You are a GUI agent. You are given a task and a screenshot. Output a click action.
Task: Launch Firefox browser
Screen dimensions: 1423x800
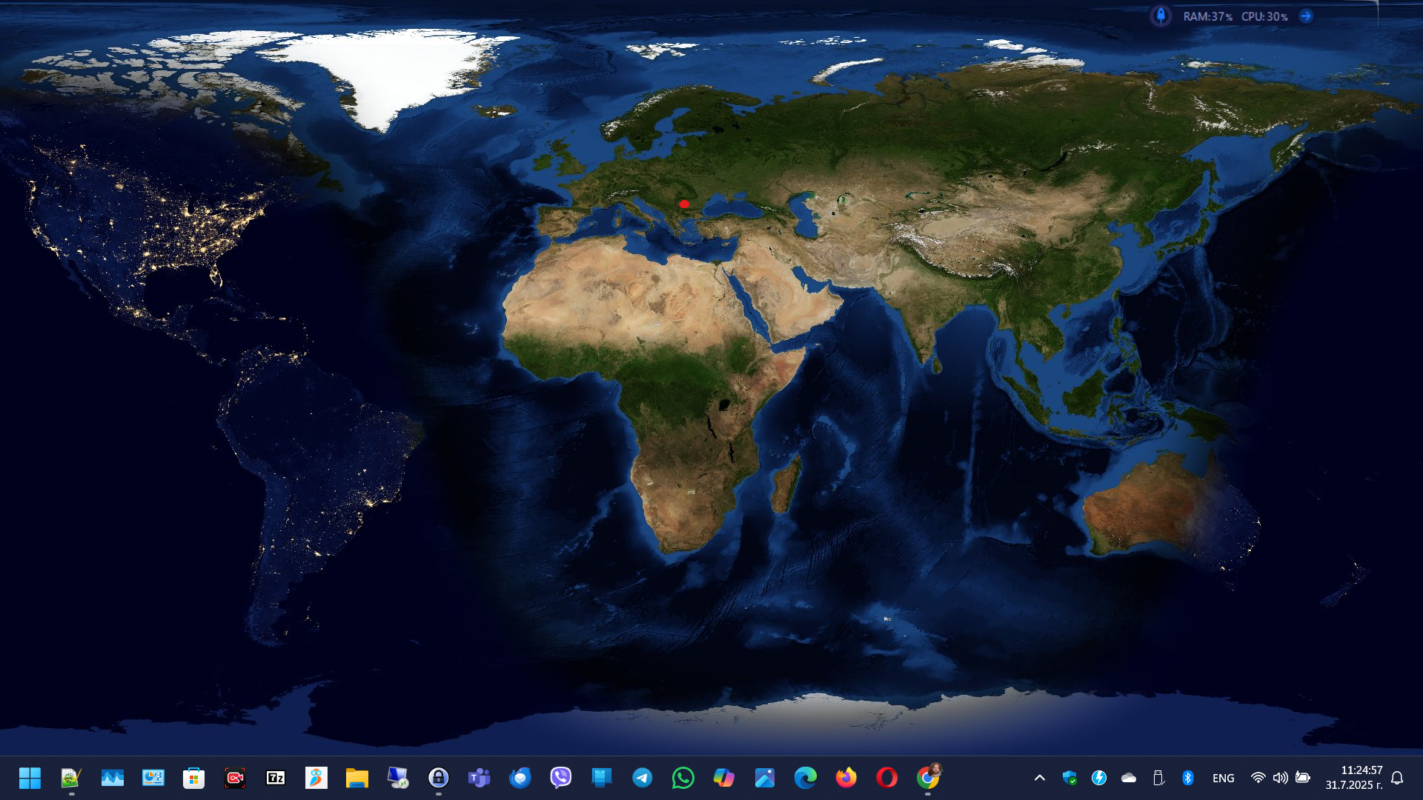click(846, 778)
